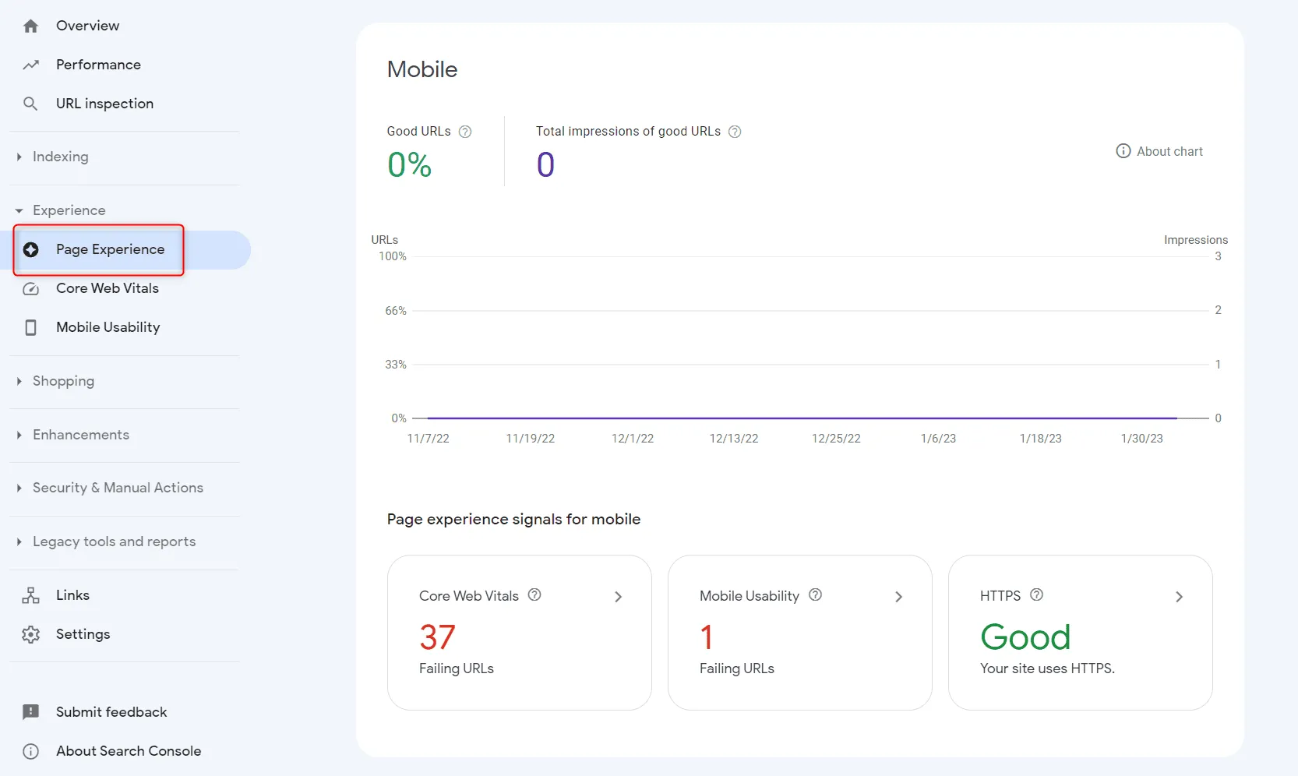The width and height of the screenshot is (1298, 776).
Task: Click the 0% Good URLs value
Action: pyautogui.click(x=409, y=164)
